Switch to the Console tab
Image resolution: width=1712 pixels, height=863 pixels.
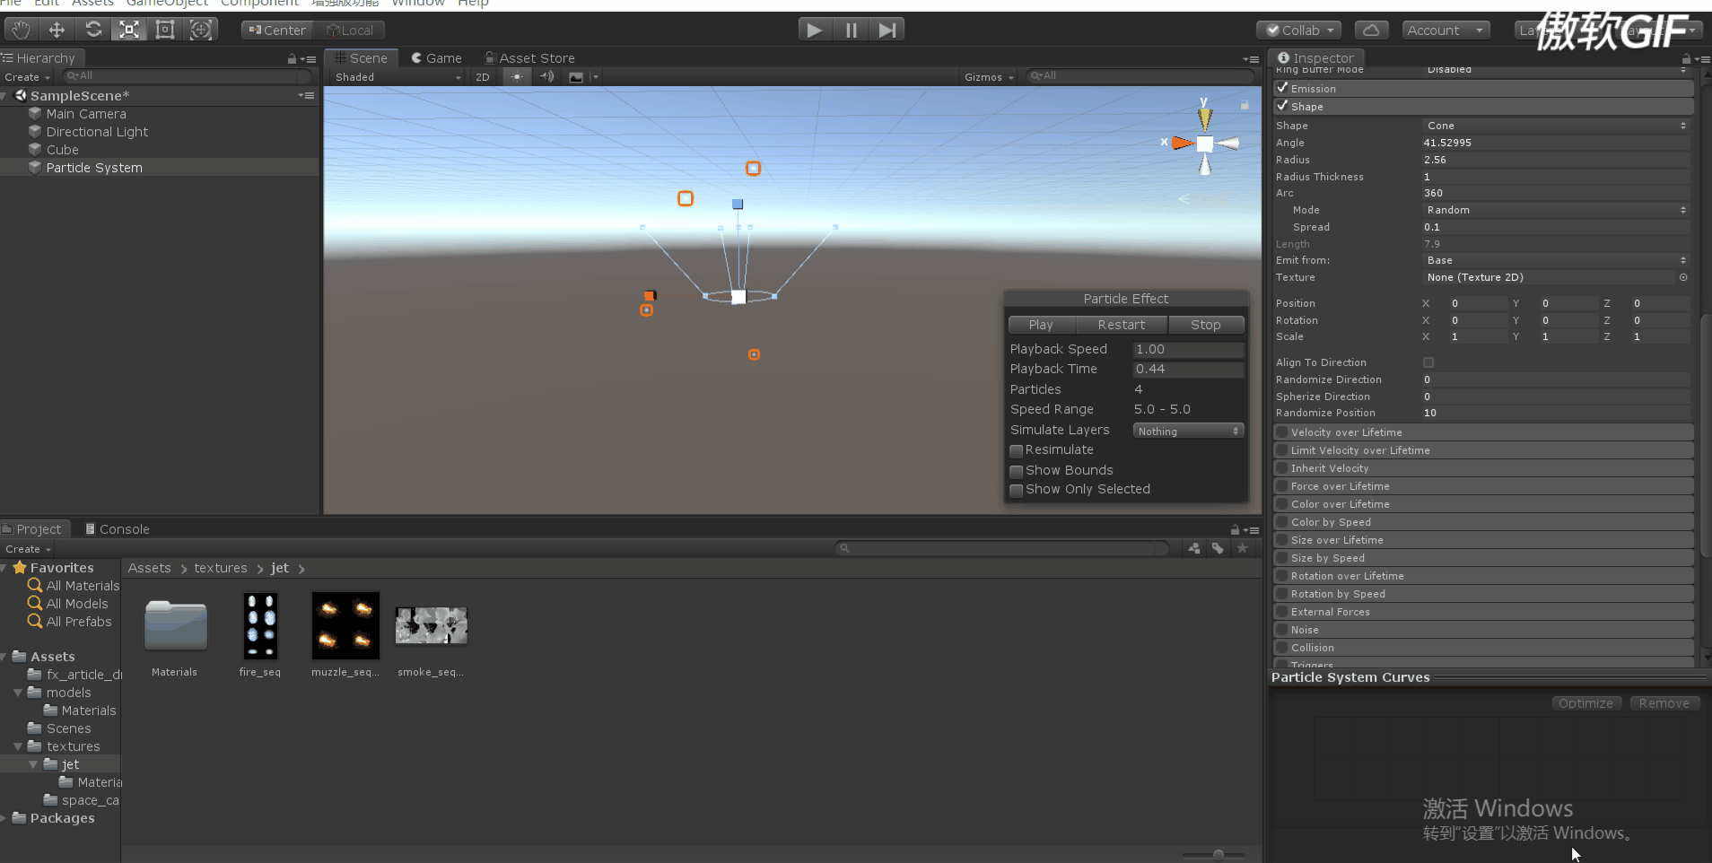point(117,529)
